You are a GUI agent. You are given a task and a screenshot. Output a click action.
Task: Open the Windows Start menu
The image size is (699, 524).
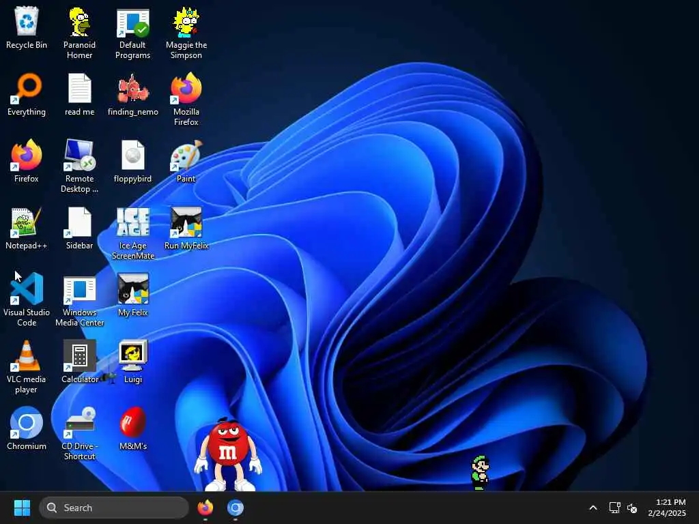coord(22,508)
